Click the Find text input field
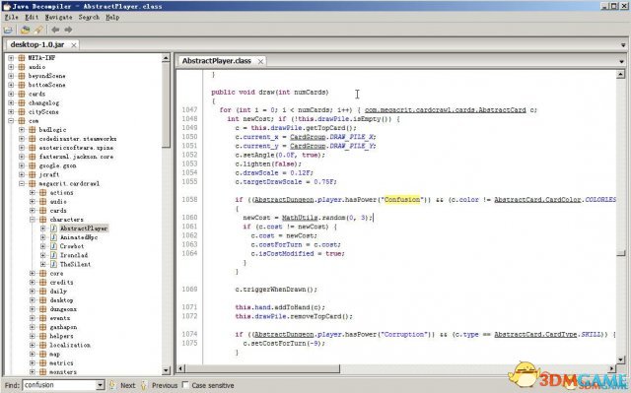This screenshot has height=393, width=631. tap(59, 385)
